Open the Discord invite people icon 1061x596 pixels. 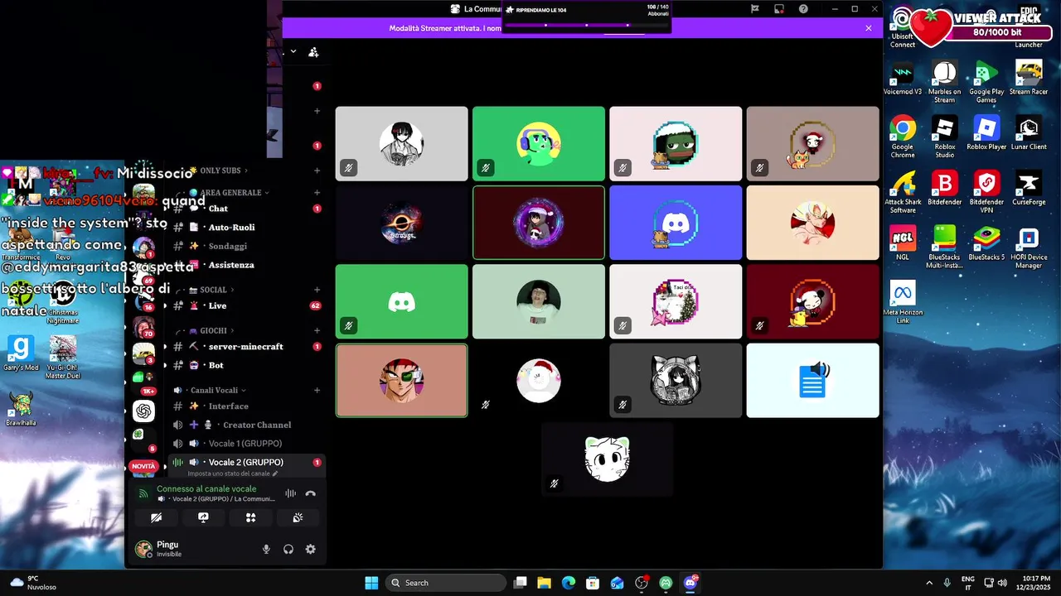coord(313,52)
